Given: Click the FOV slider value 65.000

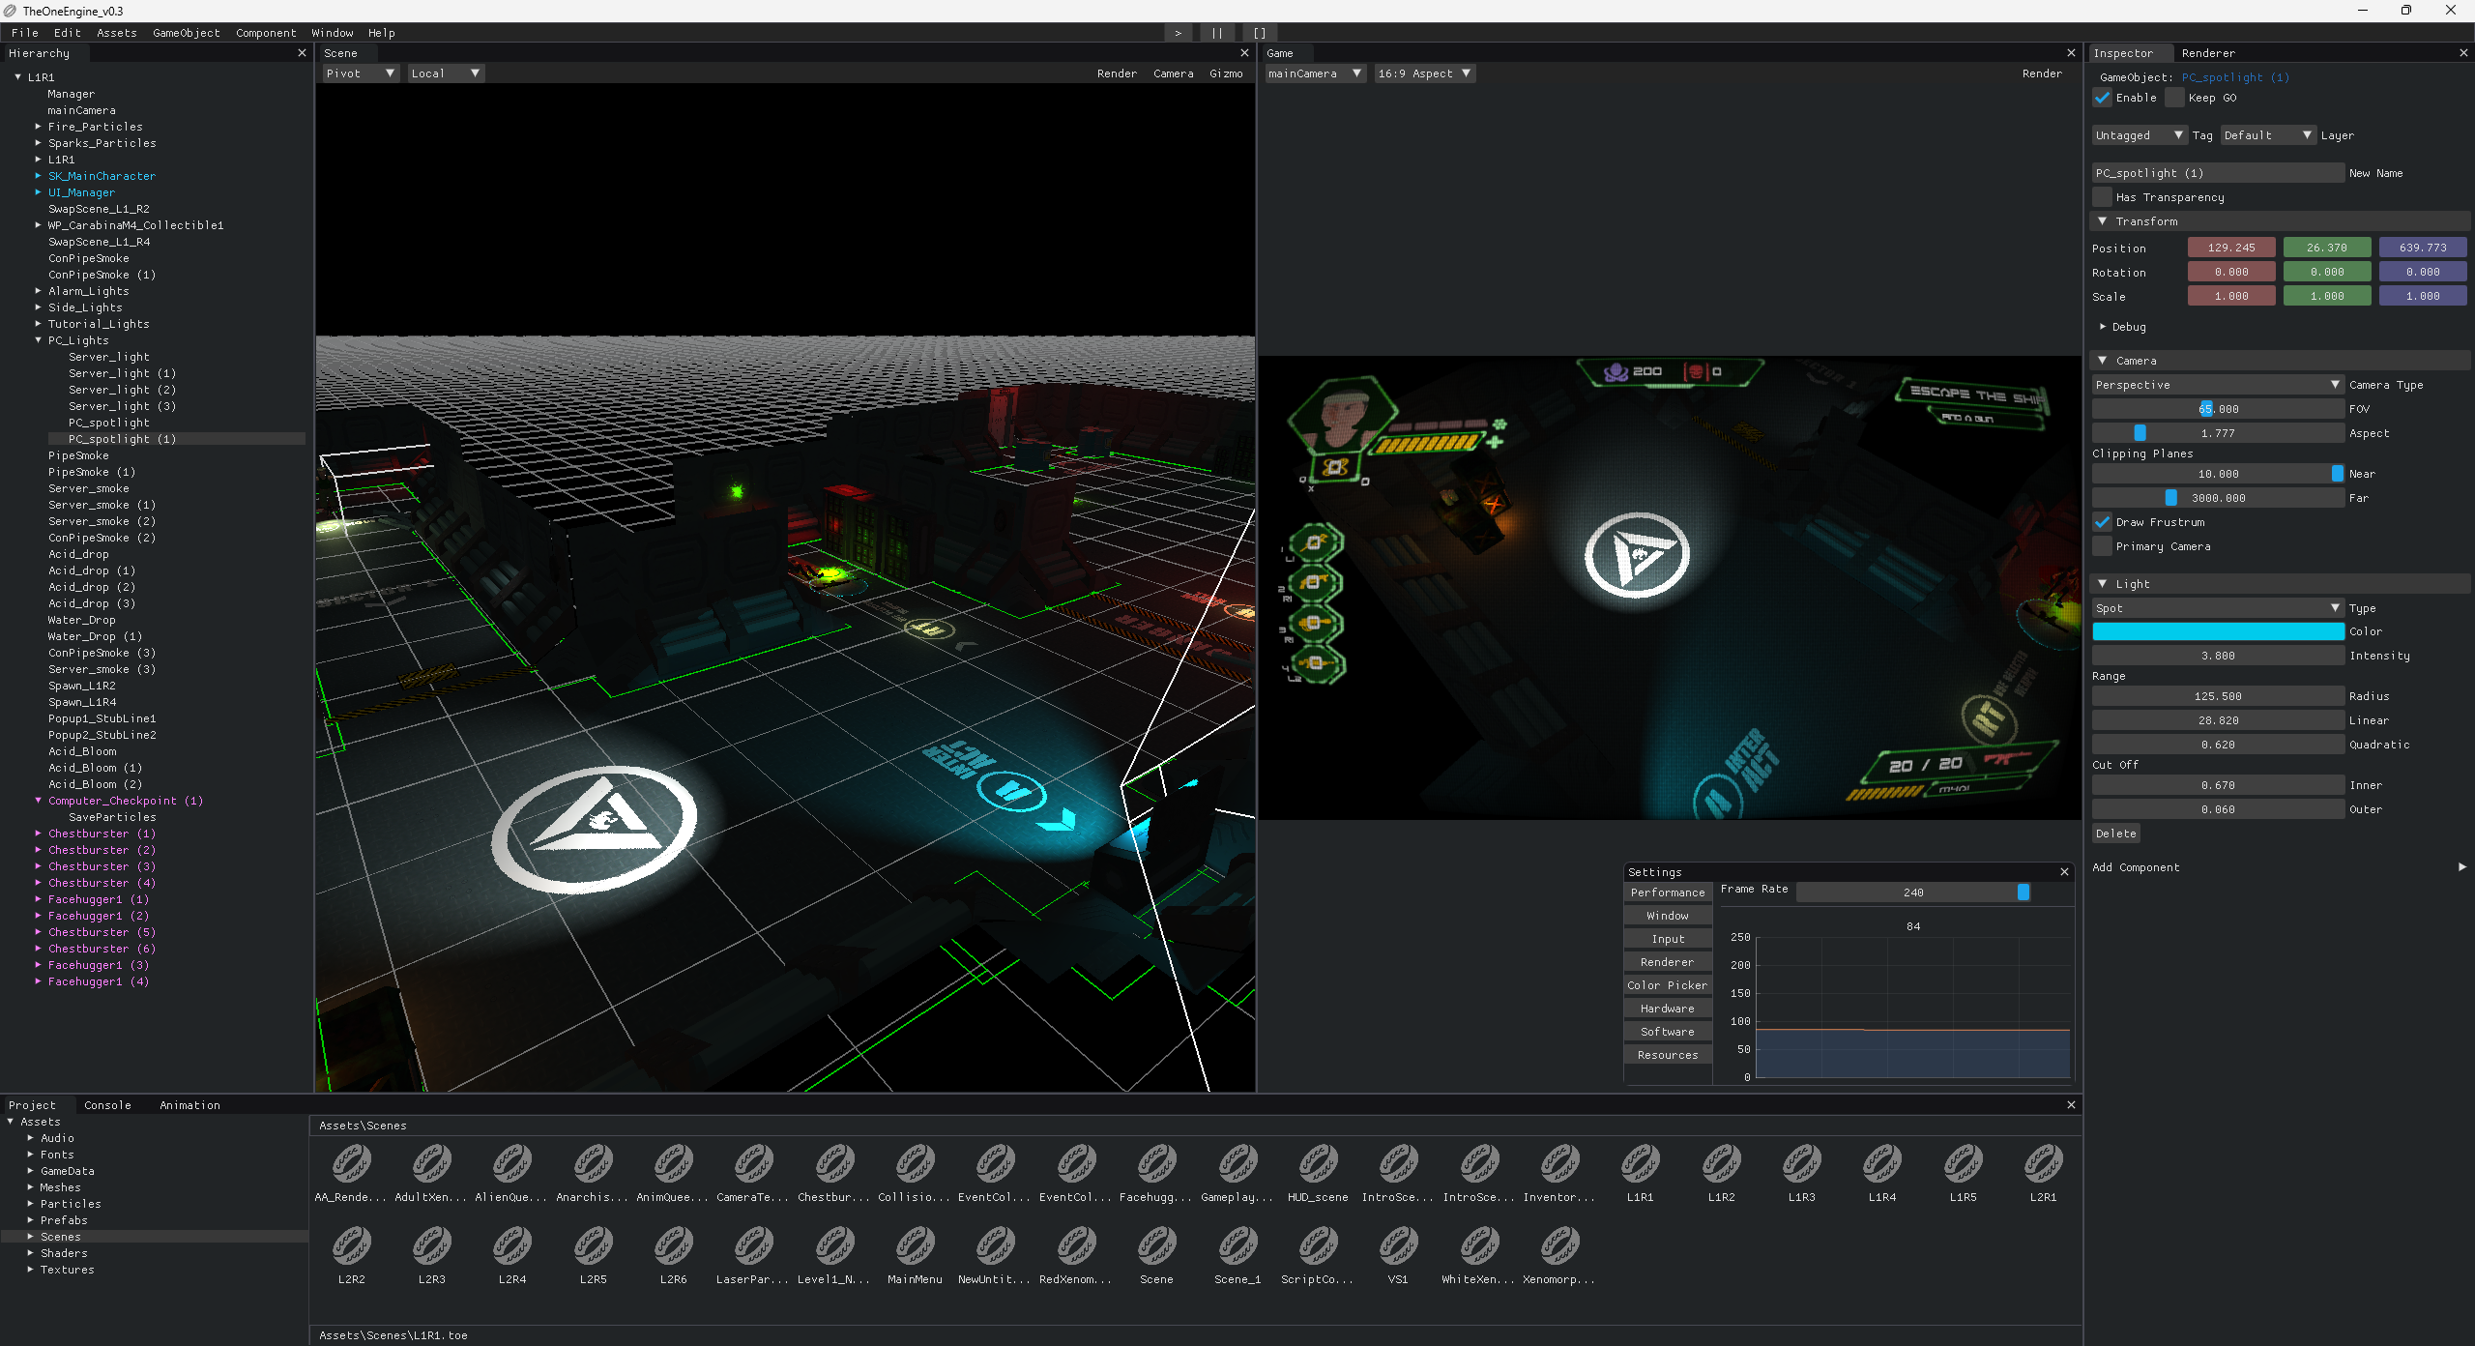Looking at the screenshot, I should pyautogui.click(x=2218, y=409).
